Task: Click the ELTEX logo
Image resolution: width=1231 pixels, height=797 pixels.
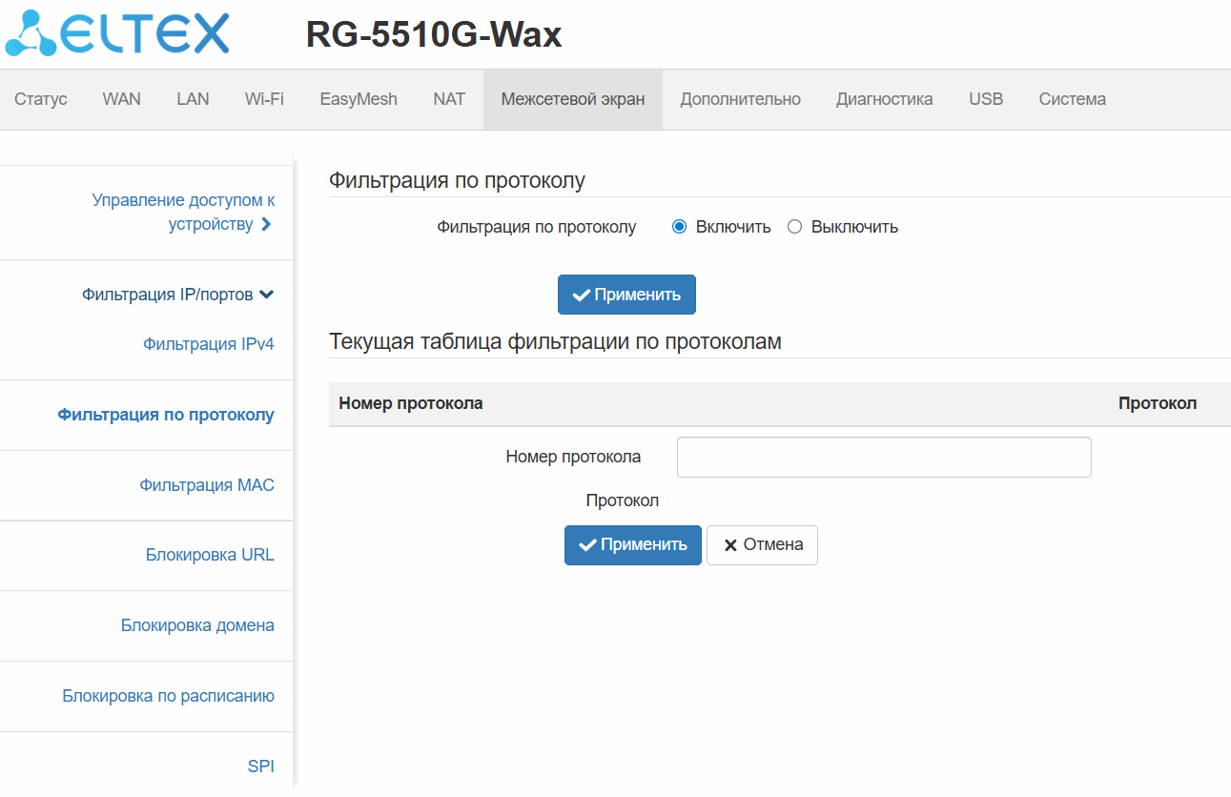Action: click(117, 33)
